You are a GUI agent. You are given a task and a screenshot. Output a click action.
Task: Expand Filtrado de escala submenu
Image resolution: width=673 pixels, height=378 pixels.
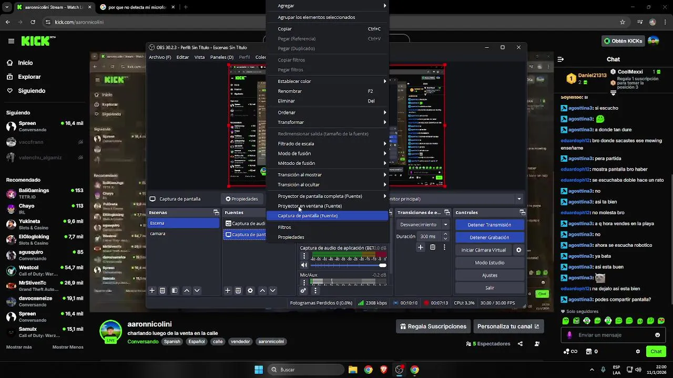[328, 144]
